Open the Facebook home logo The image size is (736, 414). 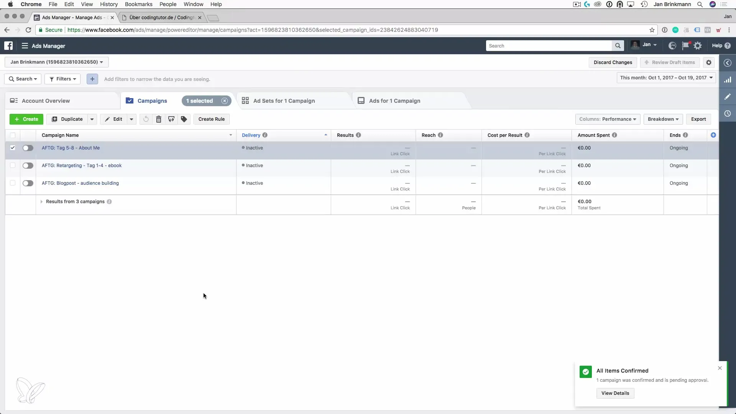(8, 46)
